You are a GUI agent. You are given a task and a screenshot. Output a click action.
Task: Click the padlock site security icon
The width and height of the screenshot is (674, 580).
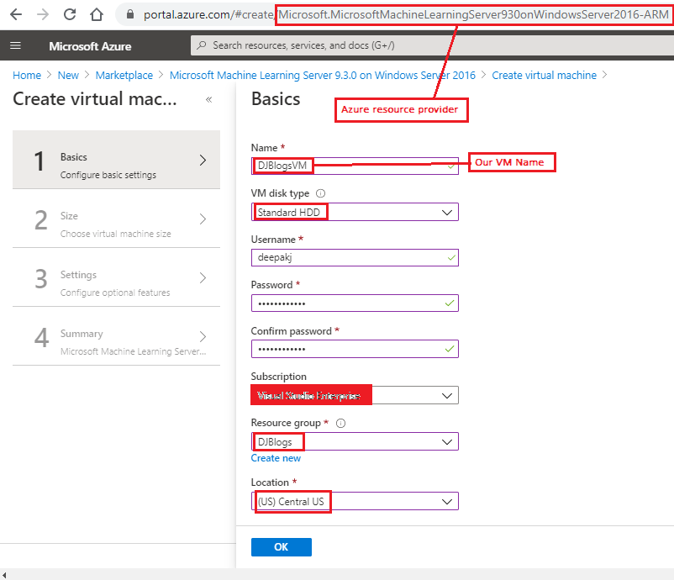point(129,14)
